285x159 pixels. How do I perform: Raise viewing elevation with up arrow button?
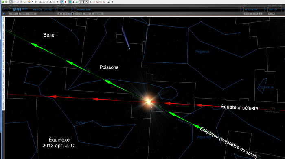click(80, 14)
